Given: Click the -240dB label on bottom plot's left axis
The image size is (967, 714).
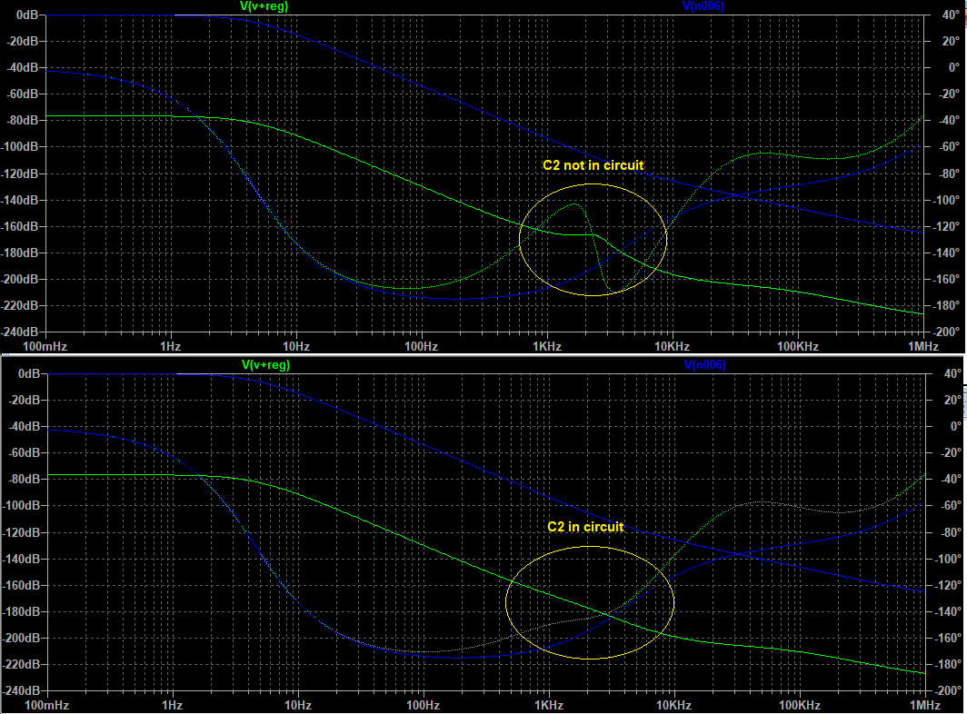Looking at the screenshot, I should [24, 690].
